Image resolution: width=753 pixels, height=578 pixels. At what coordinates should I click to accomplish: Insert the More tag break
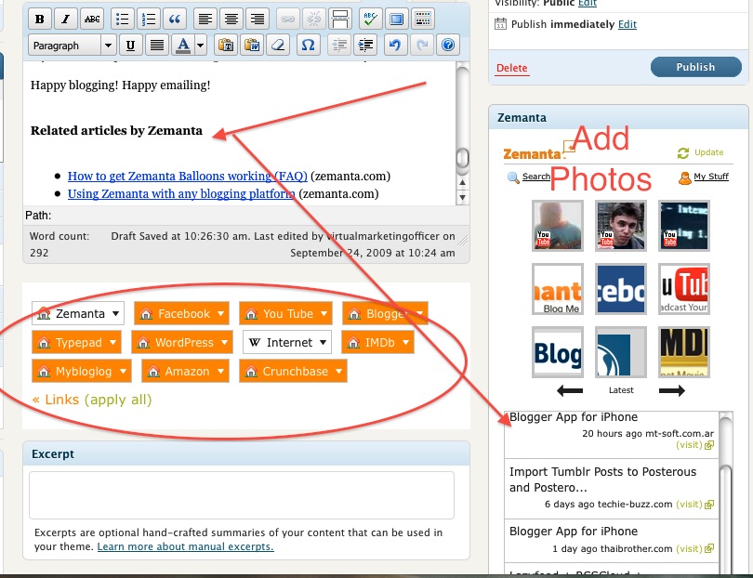[339, 20]
